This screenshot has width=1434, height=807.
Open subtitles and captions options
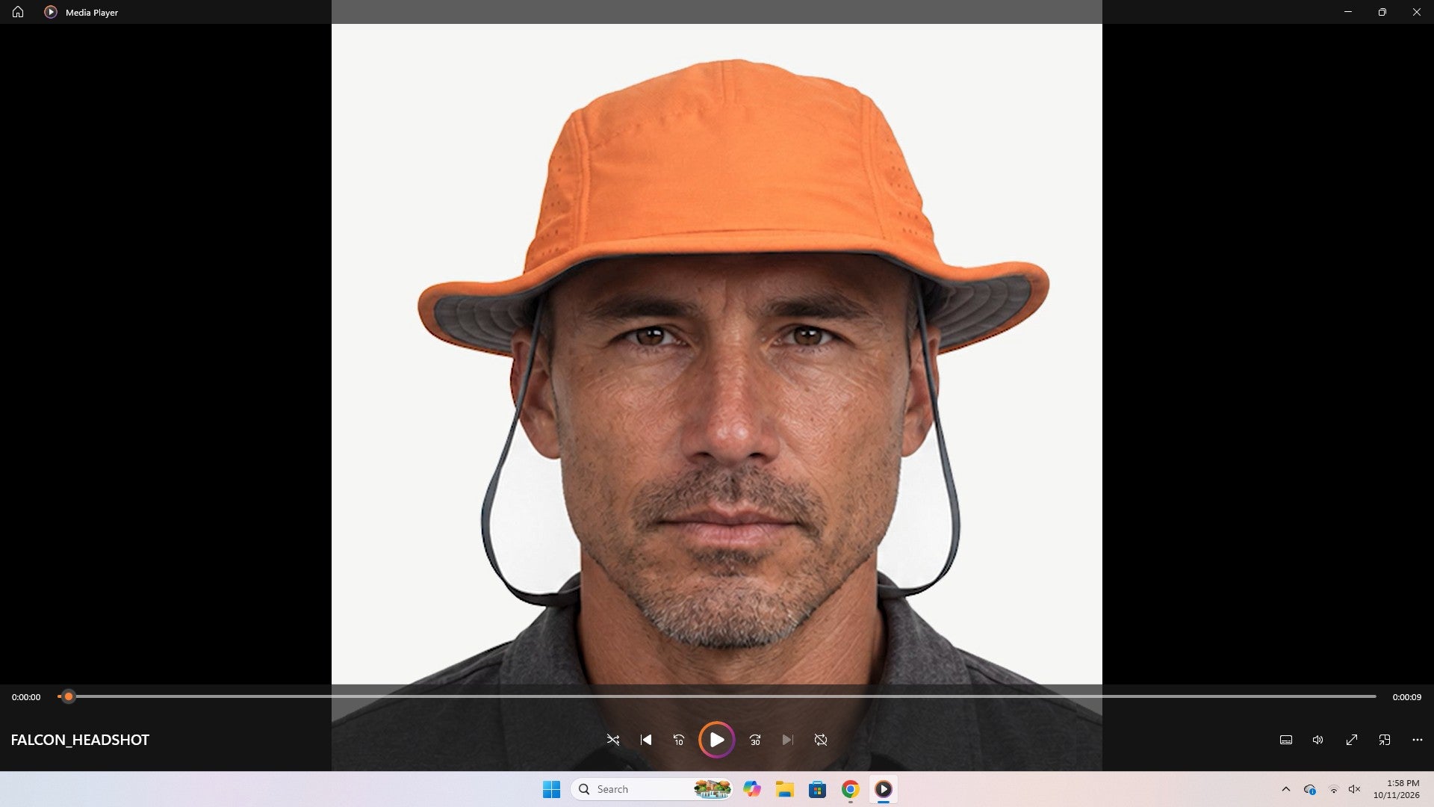point(1286,740)
